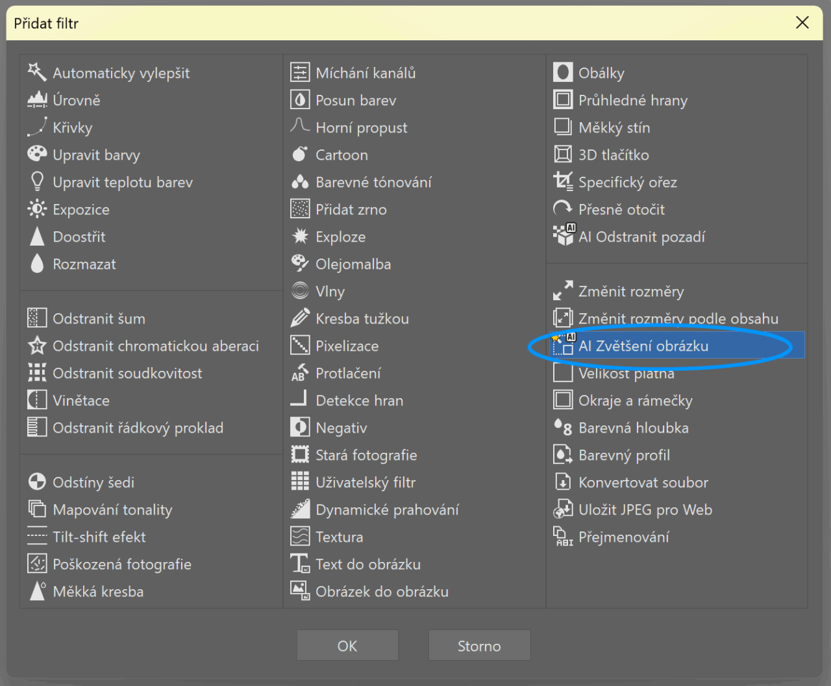Screen dimensions: 831x686
Task: Close the Přidat filtr dialog
Action: [802, 23]
